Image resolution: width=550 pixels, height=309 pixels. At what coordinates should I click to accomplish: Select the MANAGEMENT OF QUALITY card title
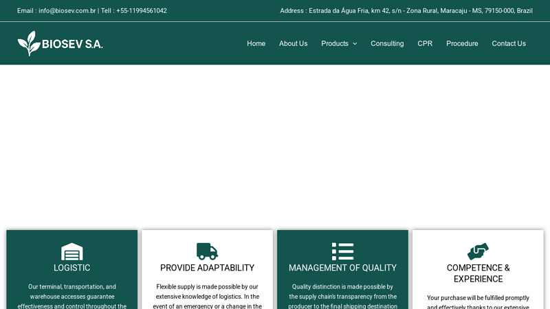(342, 268)
